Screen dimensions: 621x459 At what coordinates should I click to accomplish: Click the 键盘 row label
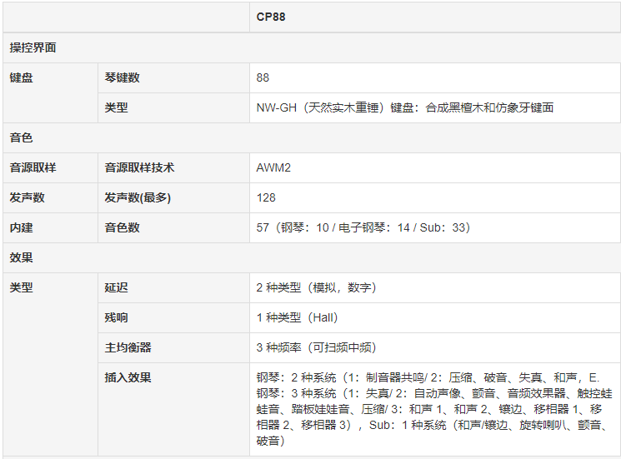pyautogui.click(x=23, y=77)
